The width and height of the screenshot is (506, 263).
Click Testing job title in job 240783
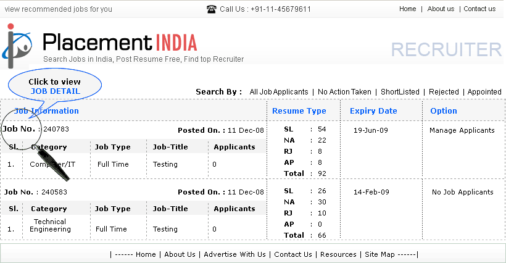point(165,164)
